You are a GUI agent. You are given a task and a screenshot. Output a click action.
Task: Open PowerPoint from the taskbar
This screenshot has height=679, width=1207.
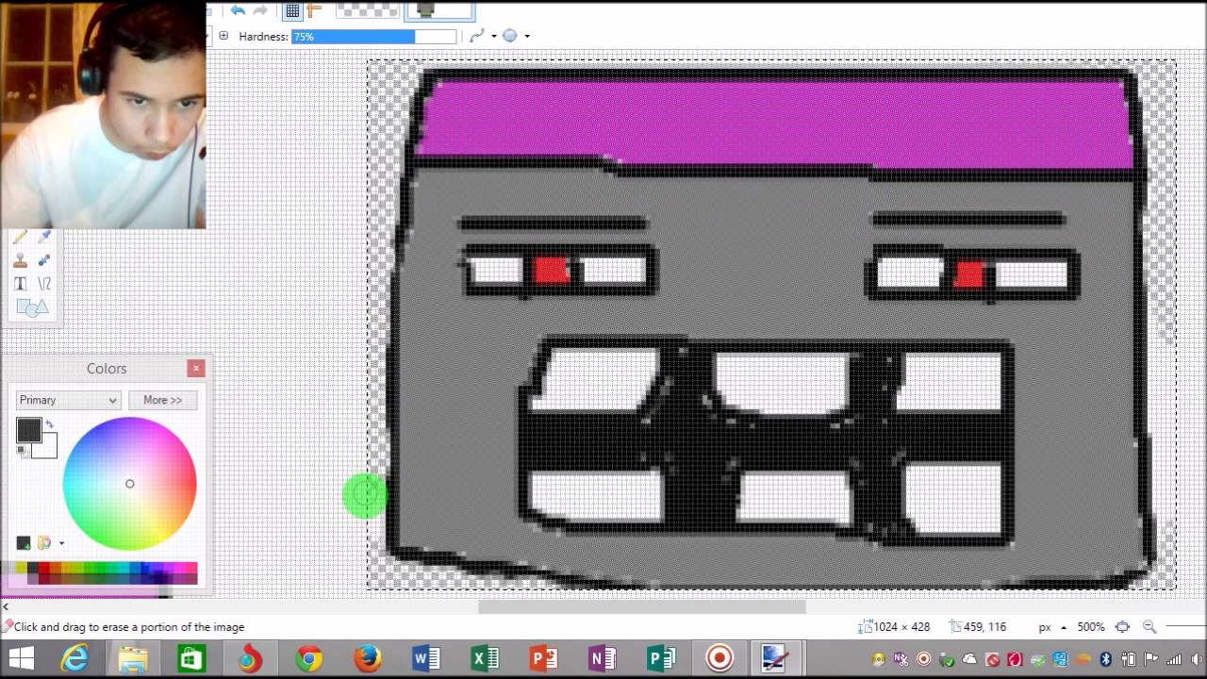(544, 658)
